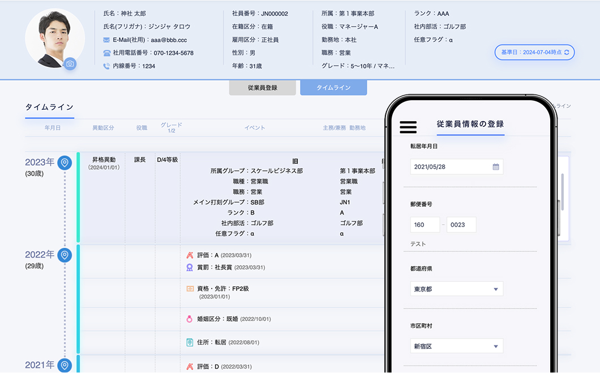
Task: Open the hamburger menu in mobile view
Action: coord(408,127)
